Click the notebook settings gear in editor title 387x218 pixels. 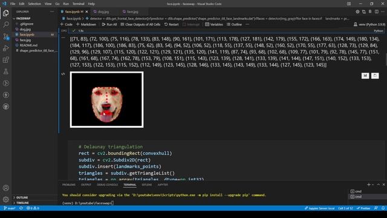click(x=357, y=12)
